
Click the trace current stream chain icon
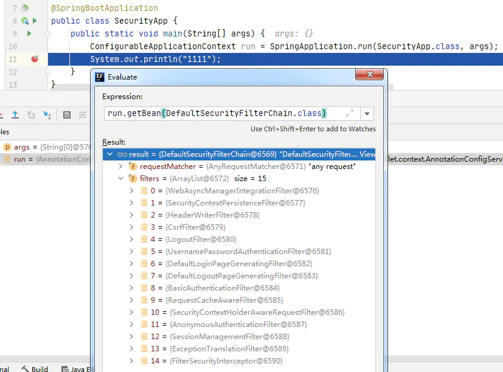83,115
